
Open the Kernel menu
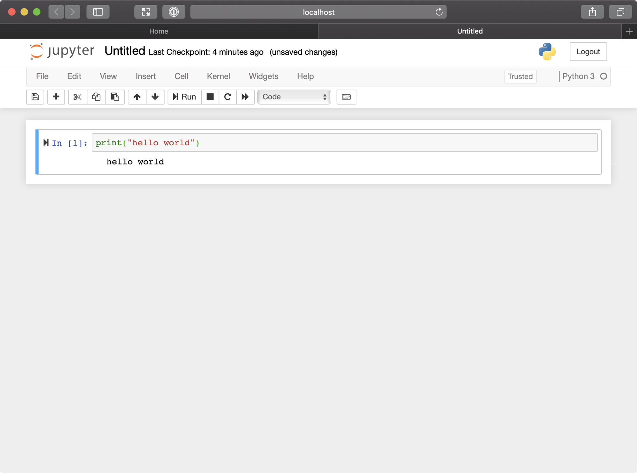[x=218, y=76]
